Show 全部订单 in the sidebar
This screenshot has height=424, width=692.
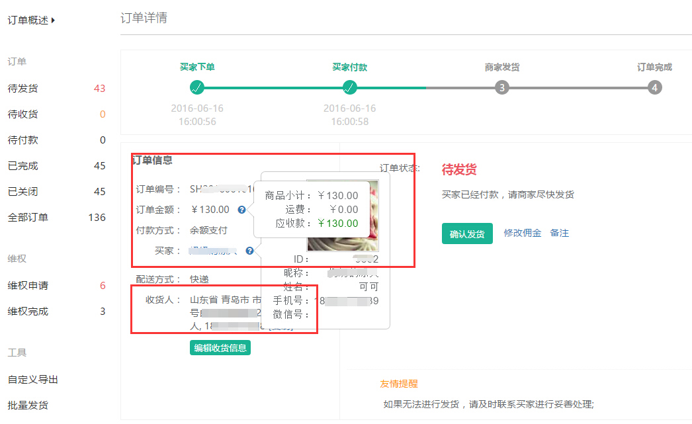point(28,218)
